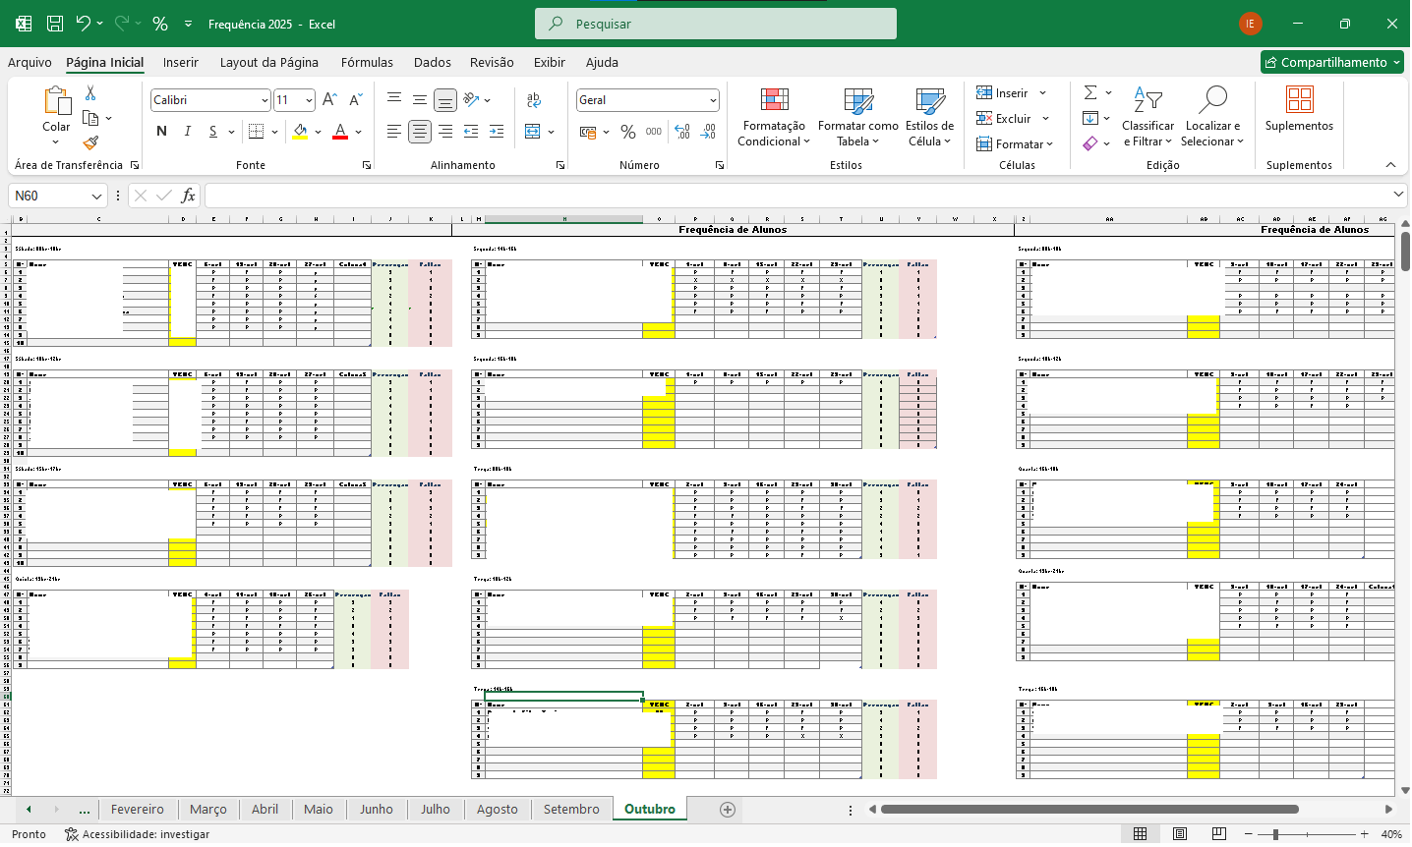Toggle Italic formatting
This screenshot has width=1412, height=847.
[x=187, y=132]
